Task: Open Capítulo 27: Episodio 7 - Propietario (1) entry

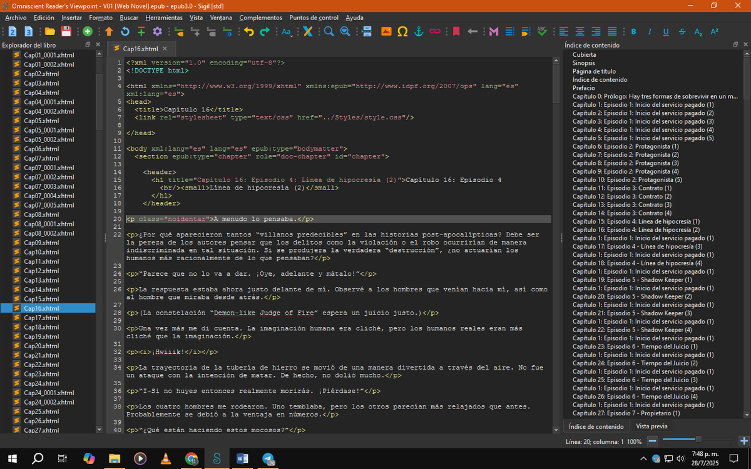Action: point(626,413)
